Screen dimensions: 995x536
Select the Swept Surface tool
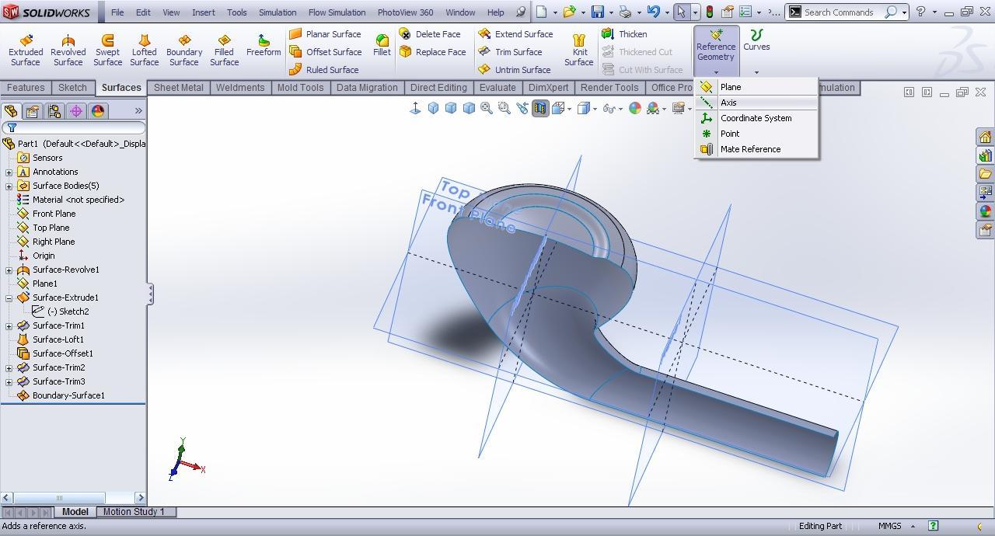pos(107,50)
